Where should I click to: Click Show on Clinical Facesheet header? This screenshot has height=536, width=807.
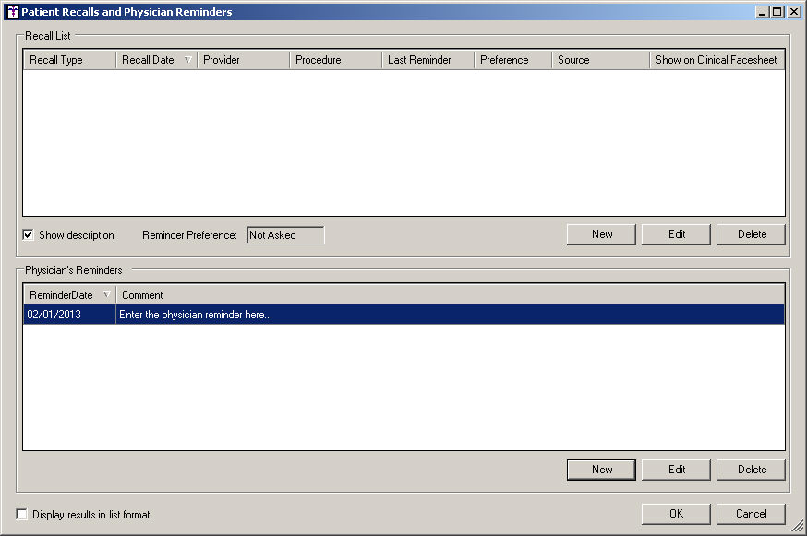(x=717, y=60)
